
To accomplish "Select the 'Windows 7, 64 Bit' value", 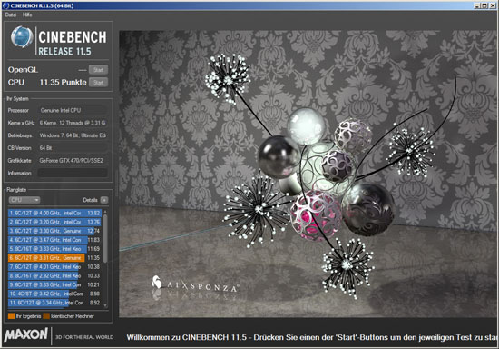I will tap(73, 135).
